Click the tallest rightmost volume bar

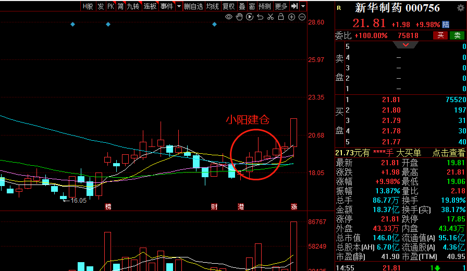coord(293,246)
